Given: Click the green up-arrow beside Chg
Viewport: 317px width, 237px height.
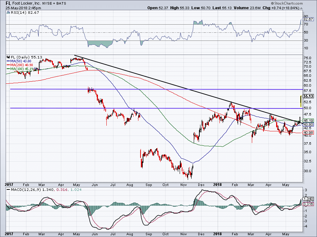Looking at the screenshot, I should tap(302, 8).
